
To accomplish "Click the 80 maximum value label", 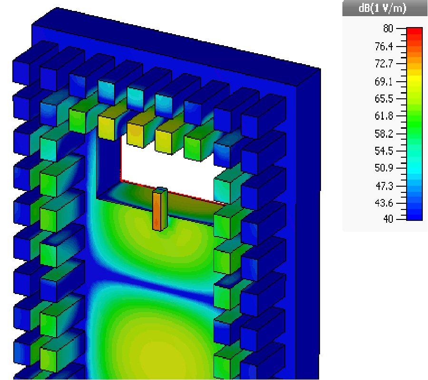I will pos(388,29).
